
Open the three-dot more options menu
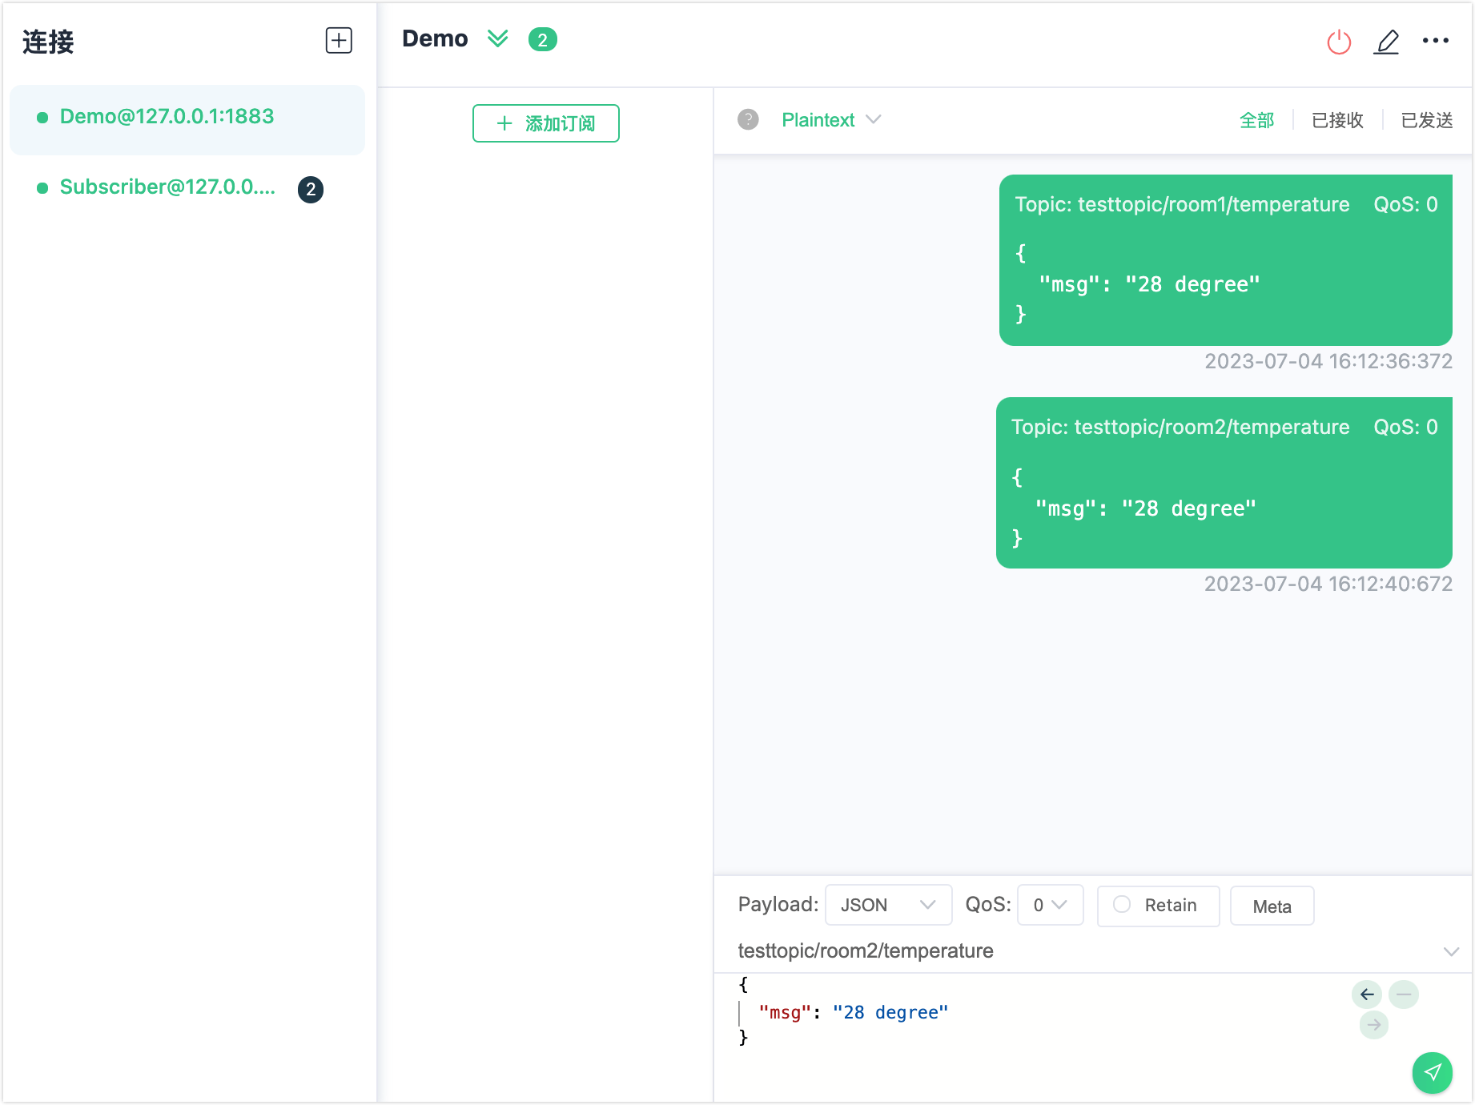(1435, 41)
